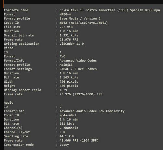
Task: Click the Audio section heading
Action: coord(8,103)
